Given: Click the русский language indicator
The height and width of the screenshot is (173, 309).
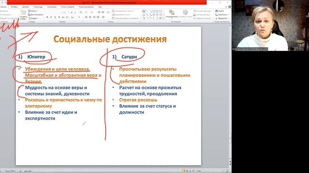Looking at the screenshot, I should point(28,171).
